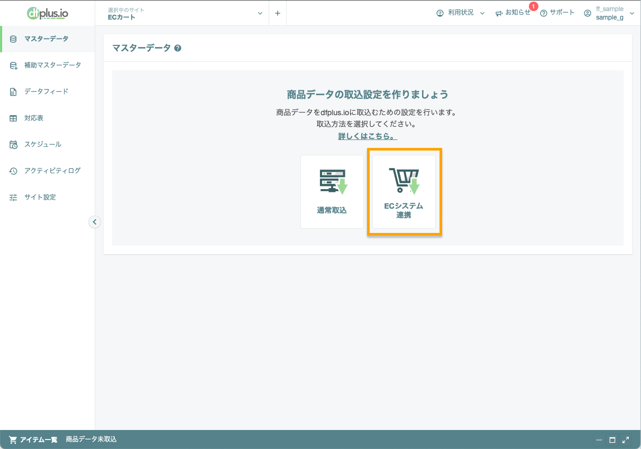
Task: Open 対応表 in the sidebar
Action: pyautogui.click(x=47, y=118)
